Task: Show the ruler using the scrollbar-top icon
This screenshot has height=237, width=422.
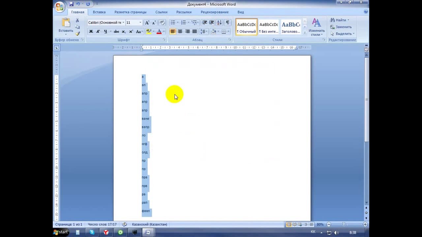Action: (366, 49)
